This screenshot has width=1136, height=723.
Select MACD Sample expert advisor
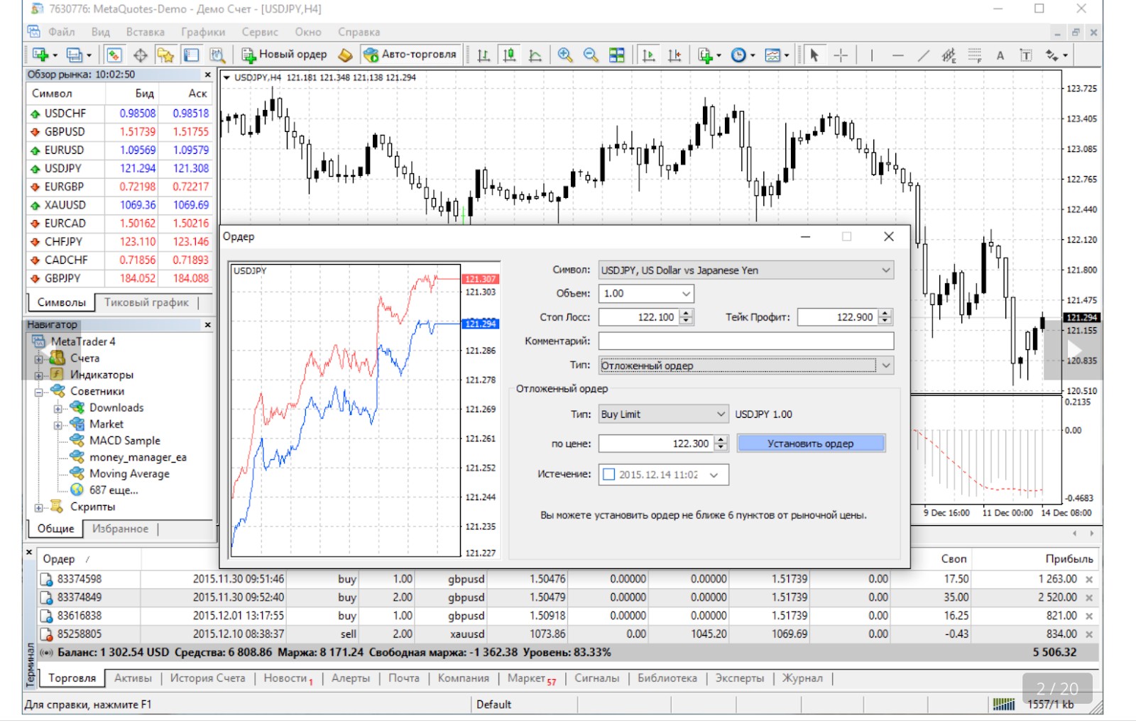124,441
